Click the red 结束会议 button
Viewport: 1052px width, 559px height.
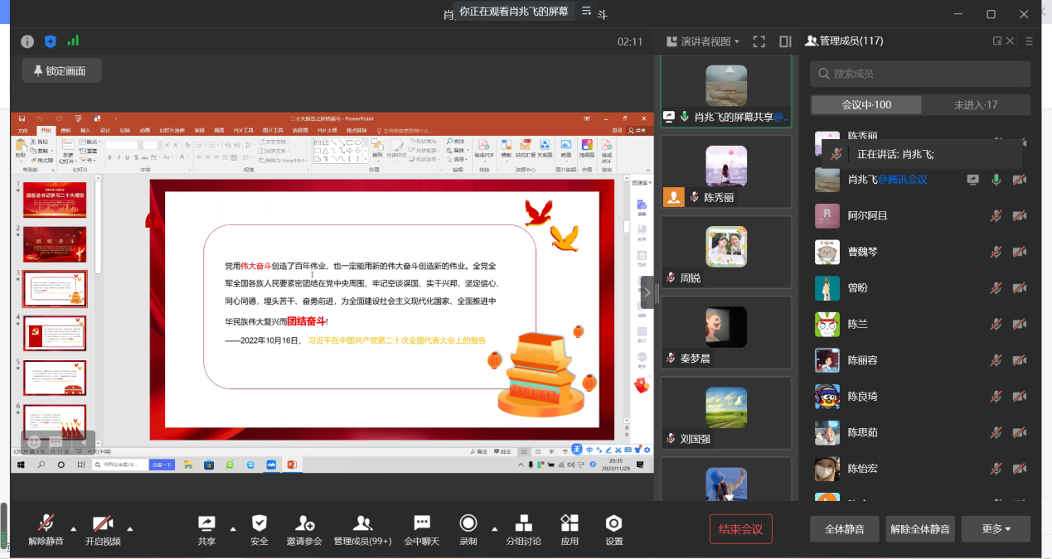pyautogui.click(x=740, y=529)
